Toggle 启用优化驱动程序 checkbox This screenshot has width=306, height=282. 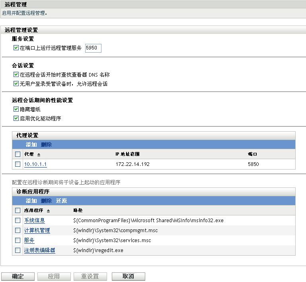click(16, 118)
